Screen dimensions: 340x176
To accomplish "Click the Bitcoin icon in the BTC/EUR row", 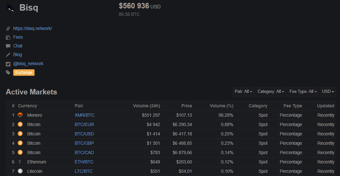I will pyautogui.click(x=20, y=124).
